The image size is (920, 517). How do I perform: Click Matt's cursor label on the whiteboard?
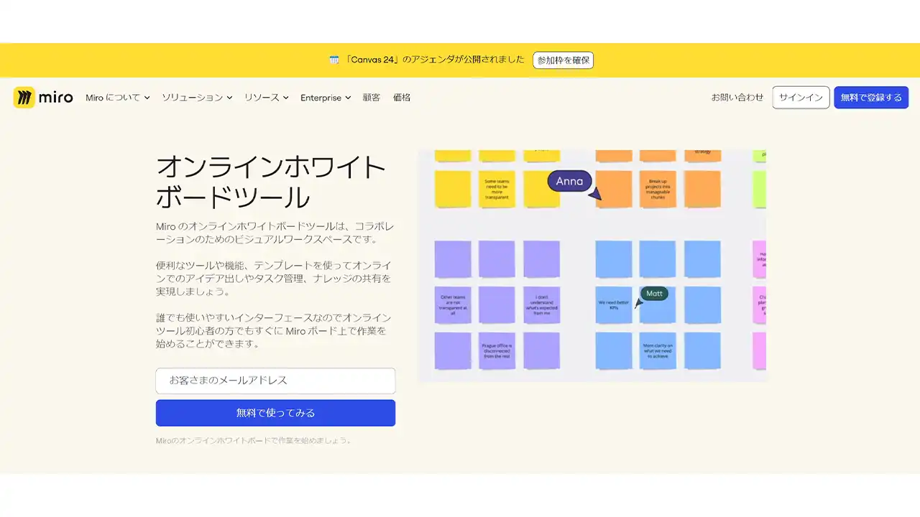653,293
